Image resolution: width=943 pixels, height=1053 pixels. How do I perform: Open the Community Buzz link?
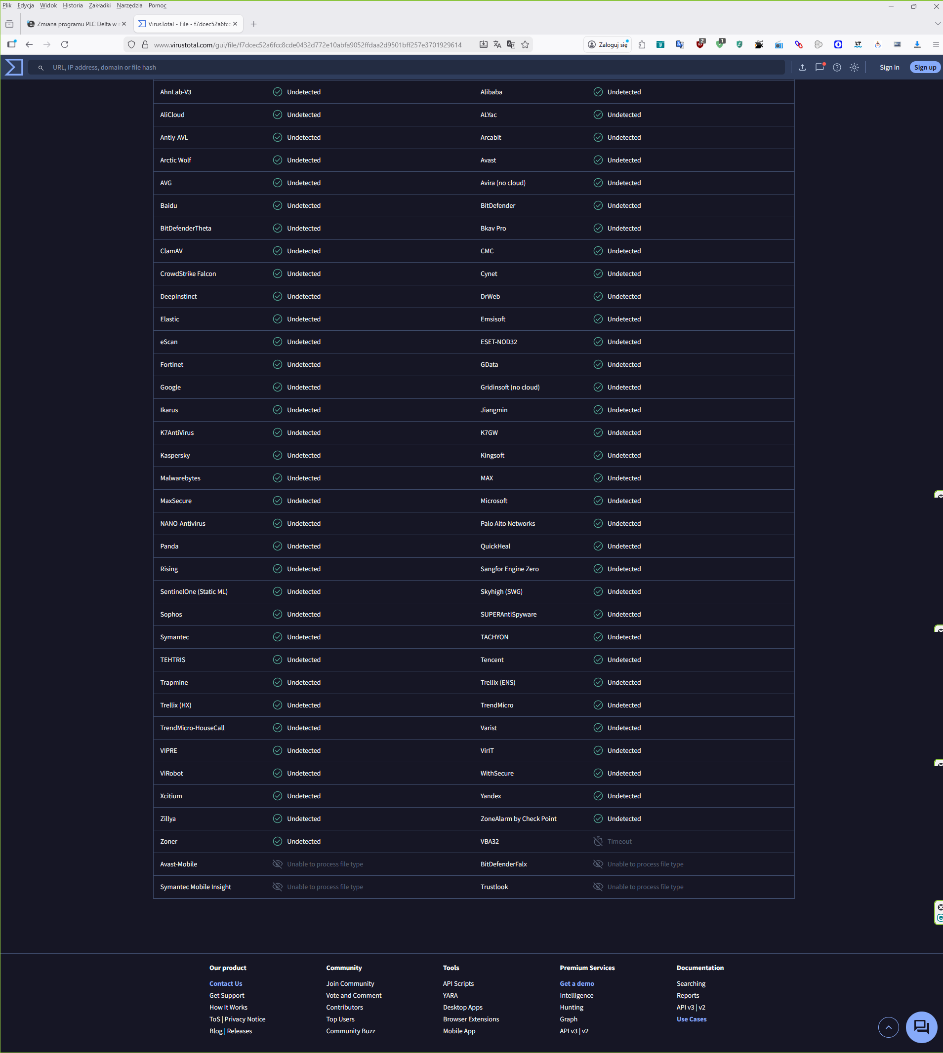(x=351, y=1031)
